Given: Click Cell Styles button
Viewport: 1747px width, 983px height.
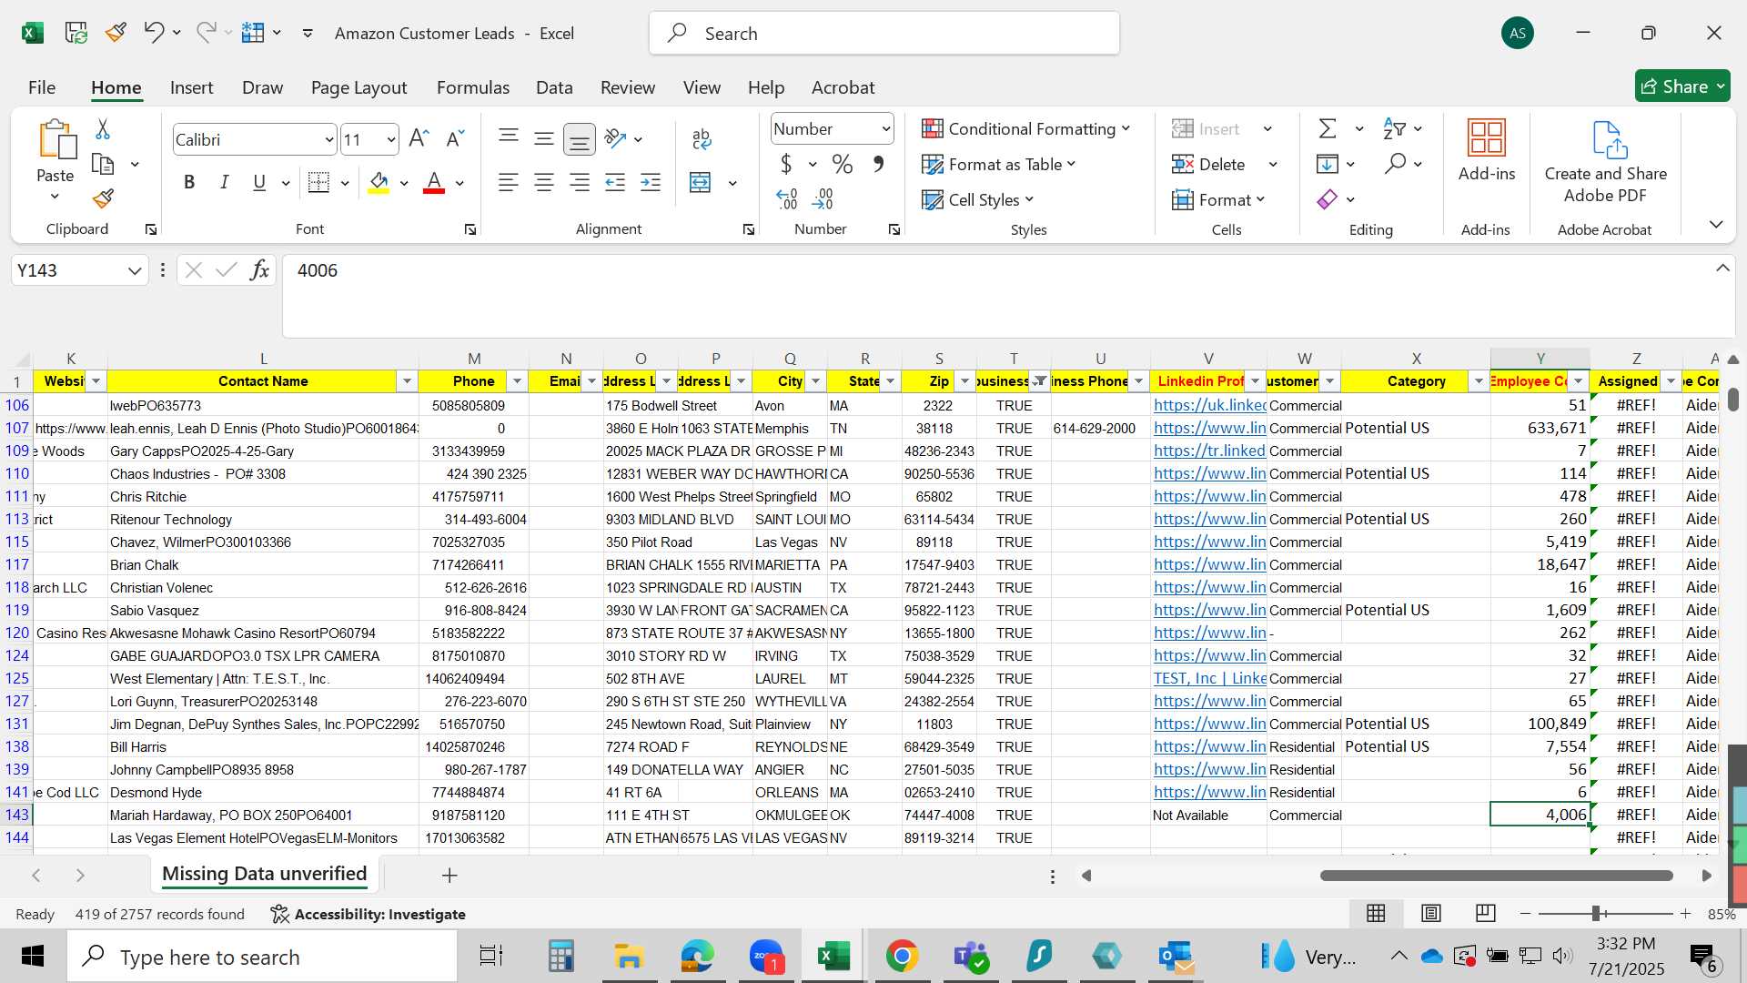Looking at the screenshot, I should [x=978, y=199].
